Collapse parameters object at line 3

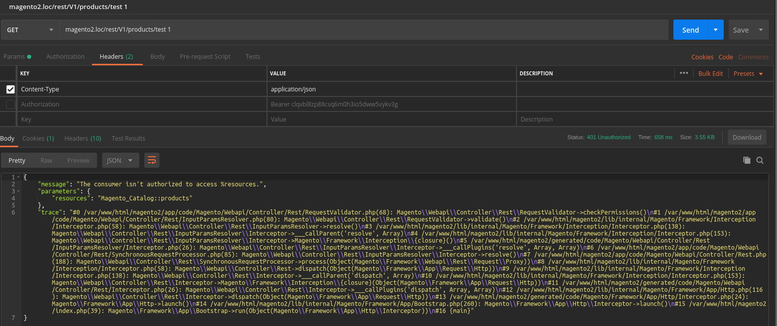tap(19, 191)
